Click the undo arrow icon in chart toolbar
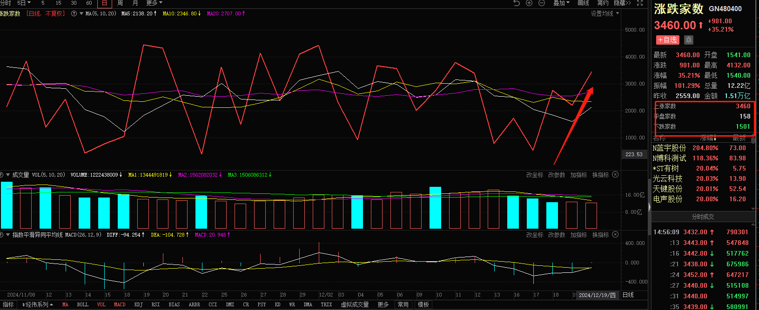 click(516, 3)
